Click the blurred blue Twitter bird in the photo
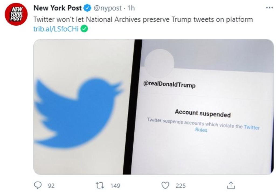Screen dimensions: 276x195 click(x=78, y=111)
